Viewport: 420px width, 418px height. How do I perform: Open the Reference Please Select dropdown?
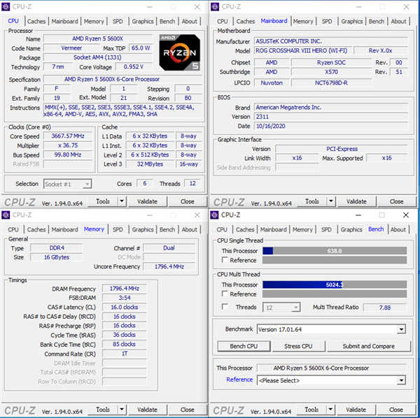[401, 380]
